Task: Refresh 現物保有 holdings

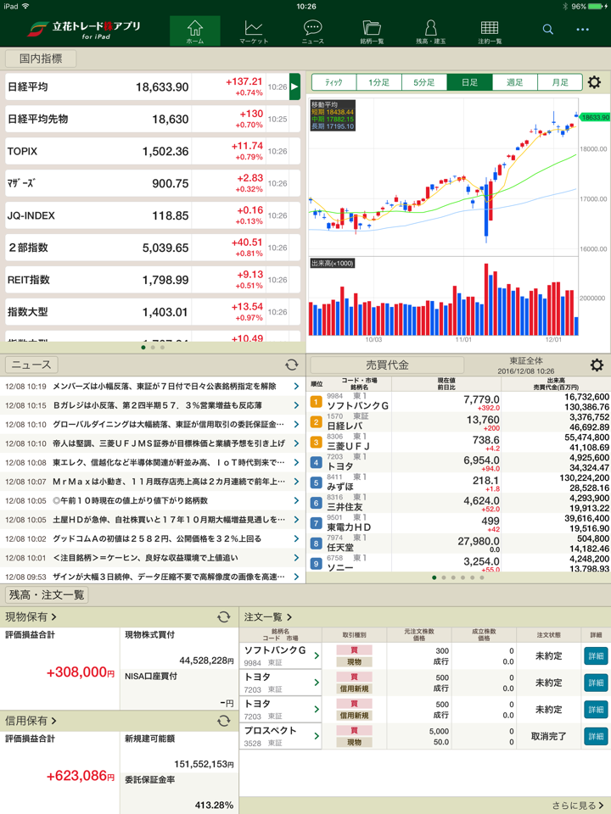Action: pos(224,616)
